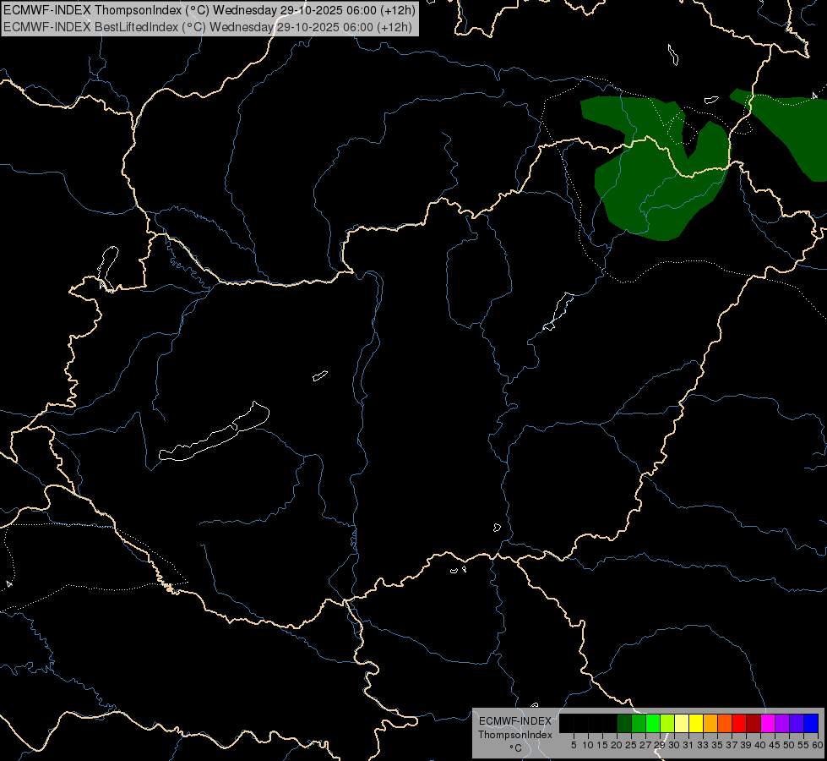The width and height of the screenshot is (827, 761).
Task: Click legend tick value 40
Action: click(760, 745)
